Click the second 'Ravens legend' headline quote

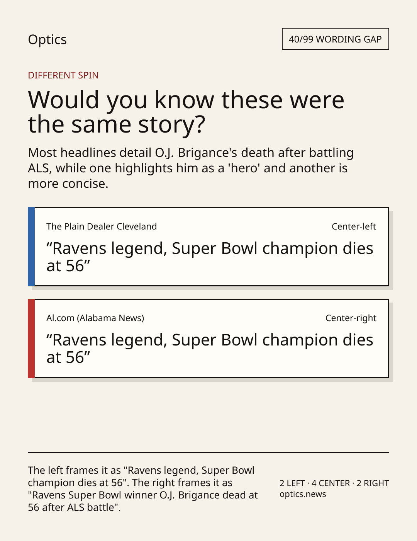coord(210,349)
